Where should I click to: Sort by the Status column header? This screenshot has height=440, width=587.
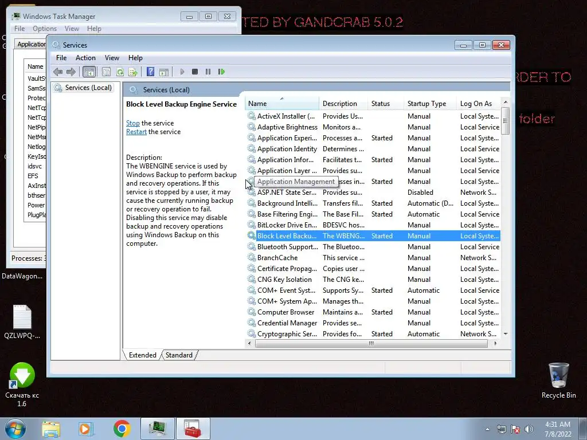386,104
